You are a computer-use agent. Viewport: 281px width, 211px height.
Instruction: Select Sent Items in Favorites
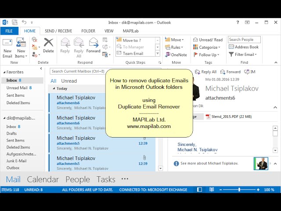pyautogui.click(x=22, y=95)
